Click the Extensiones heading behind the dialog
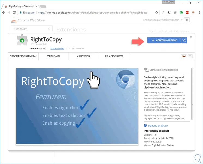Image resolution: width=203 pixels, height=164 pixels. click(71, 30)
